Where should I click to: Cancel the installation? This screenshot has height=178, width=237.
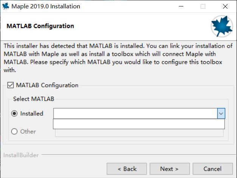(212, 169)
